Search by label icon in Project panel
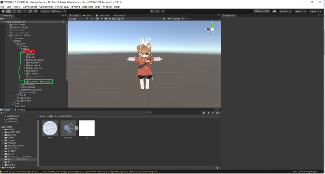The height and width of the screenshot is (174, 325). pos(208,113)
